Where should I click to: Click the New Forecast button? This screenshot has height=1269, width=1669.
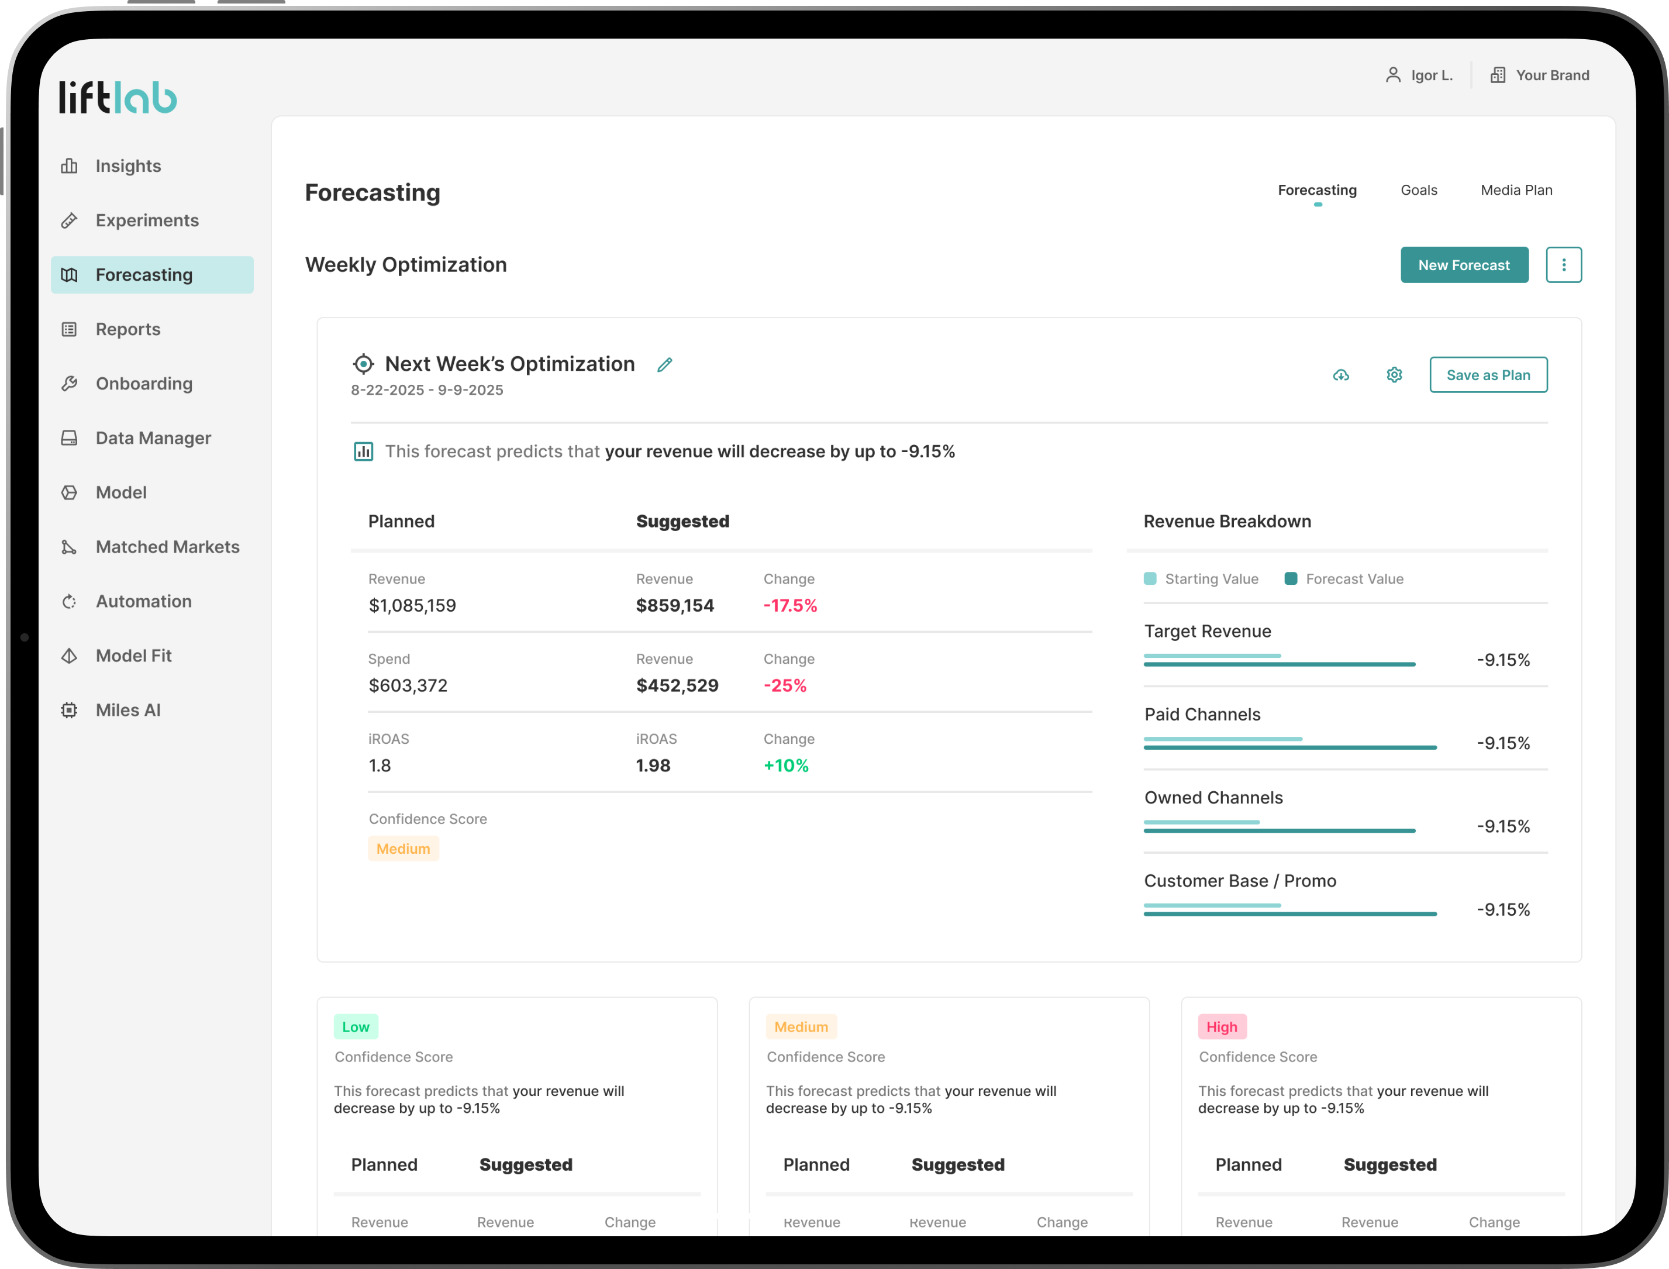[x=1464, y=265]
